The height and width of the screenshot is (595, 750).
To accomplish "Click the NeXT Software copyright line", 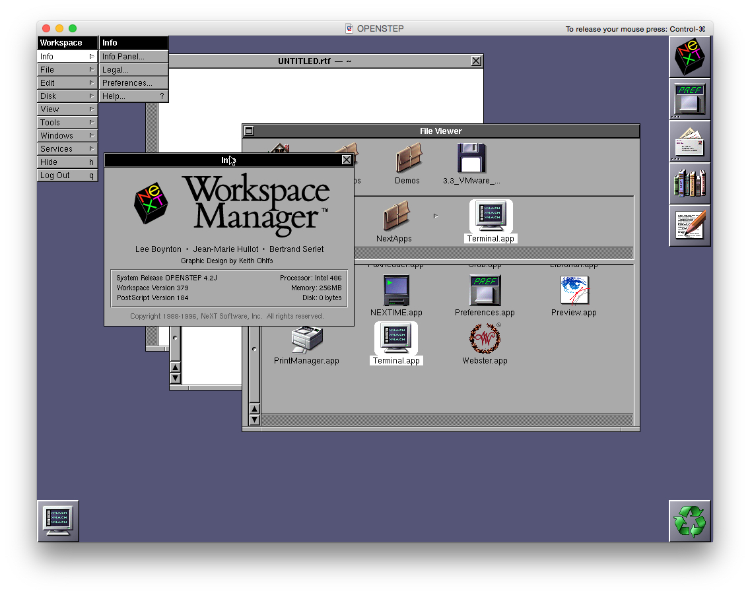I will [227, 316].
